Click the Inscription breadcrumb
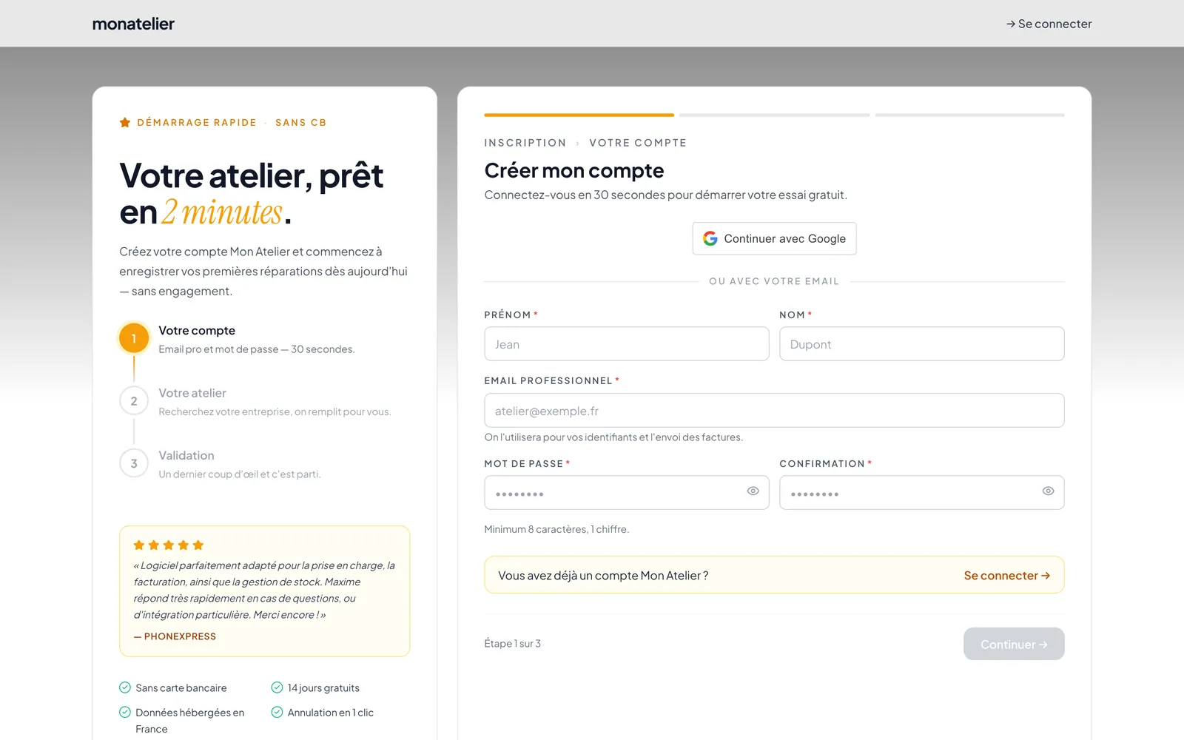The image size is (1184, 740). [x=525, y=143]
